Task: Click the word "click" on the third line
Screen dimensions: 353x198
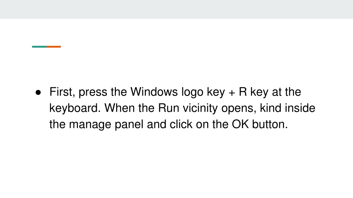Action: [181, 124]
